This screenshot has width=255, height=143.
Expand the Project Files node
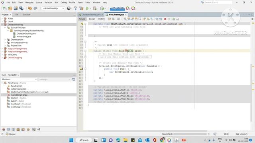tap(5, 46)
